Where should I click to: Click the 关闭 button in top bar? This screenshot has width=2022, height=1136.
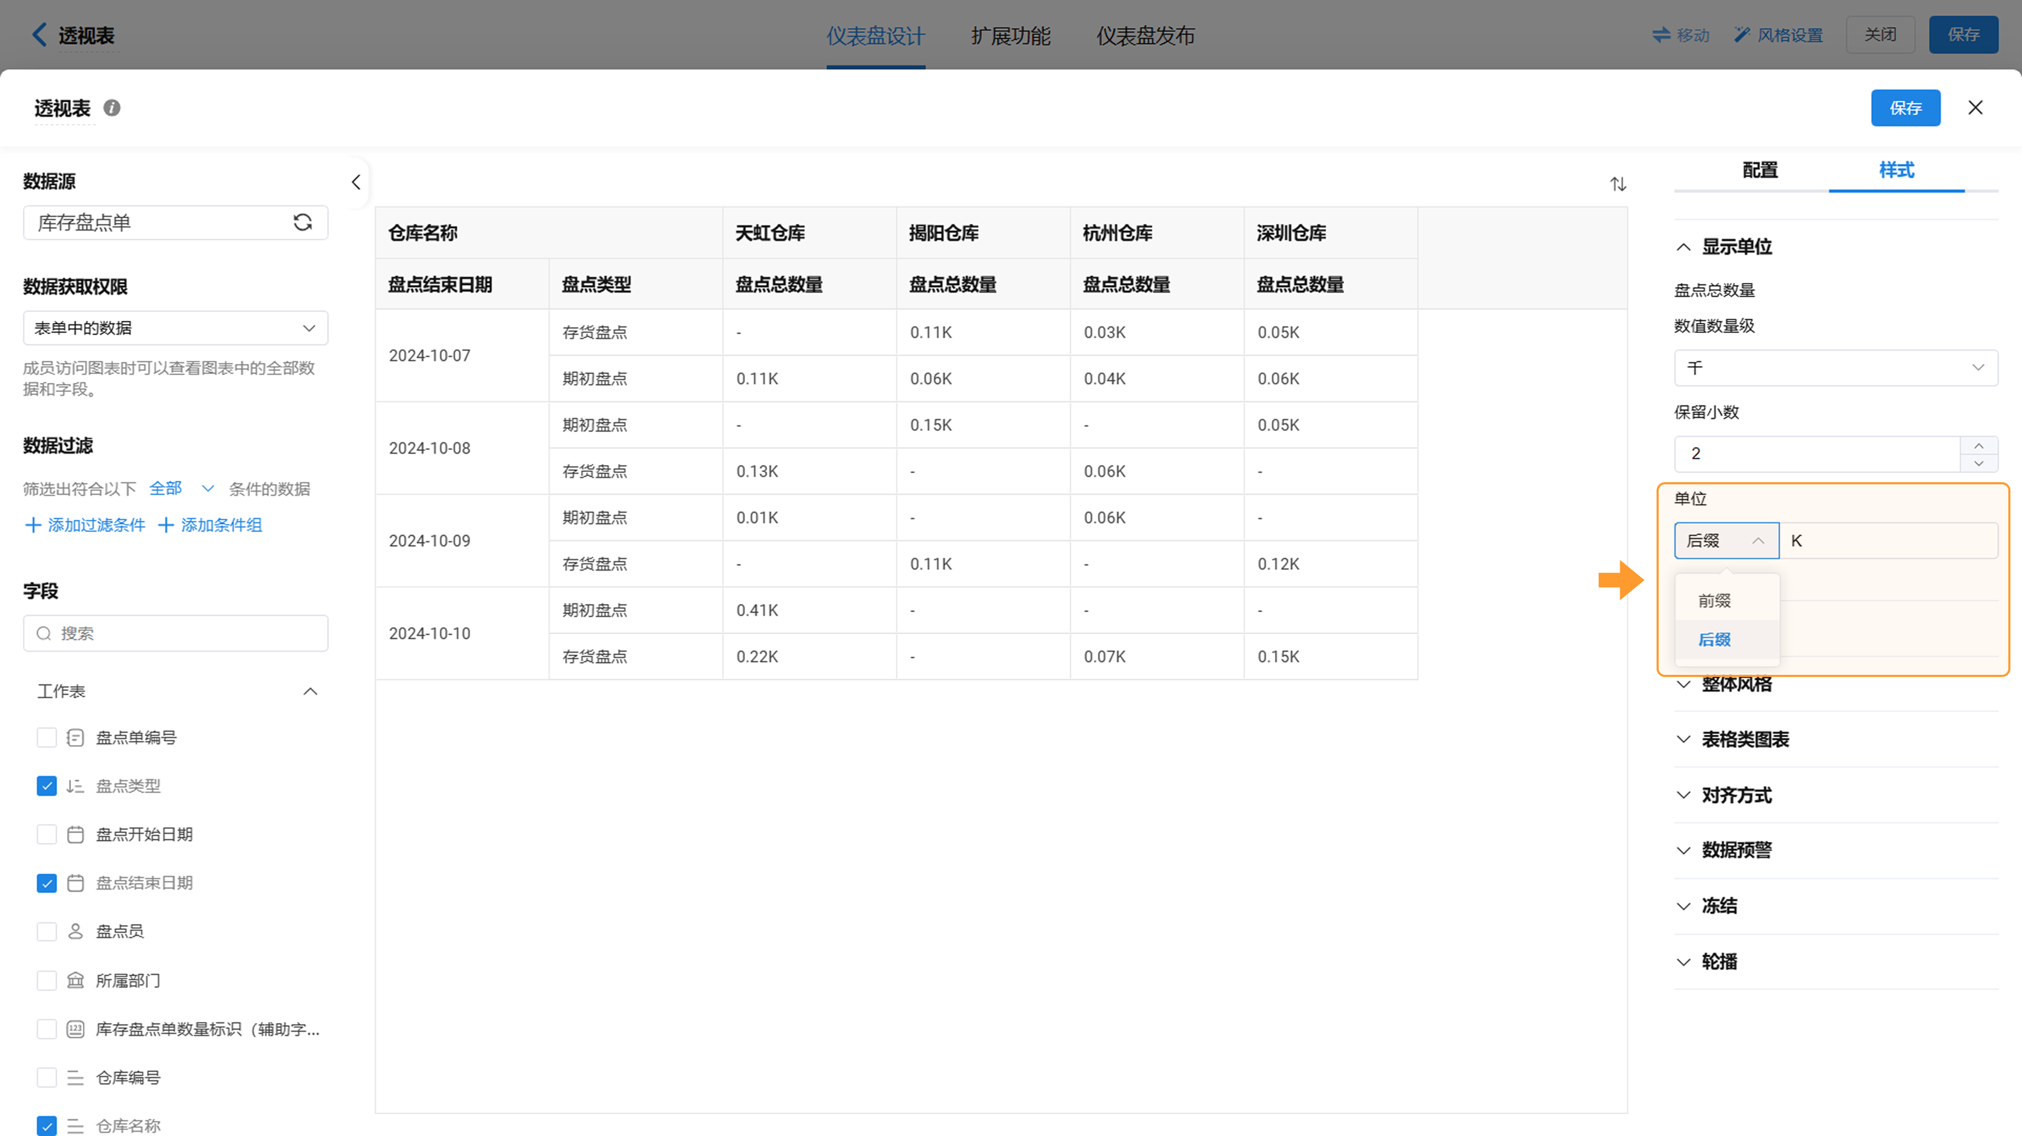click(x=1880, y=35)
